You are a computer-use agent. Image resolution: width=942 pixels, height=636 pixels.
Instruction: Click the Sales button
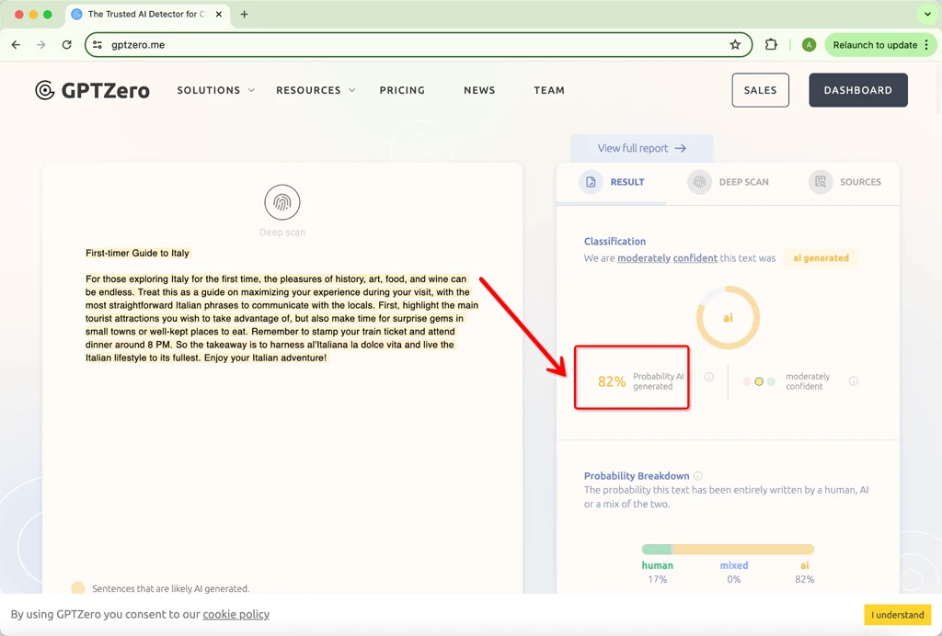click(x=760, y=90)
